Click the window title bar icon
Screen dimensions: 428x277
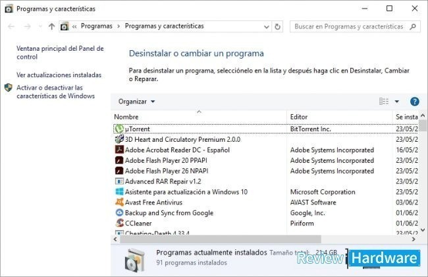(x=9, y=9)
